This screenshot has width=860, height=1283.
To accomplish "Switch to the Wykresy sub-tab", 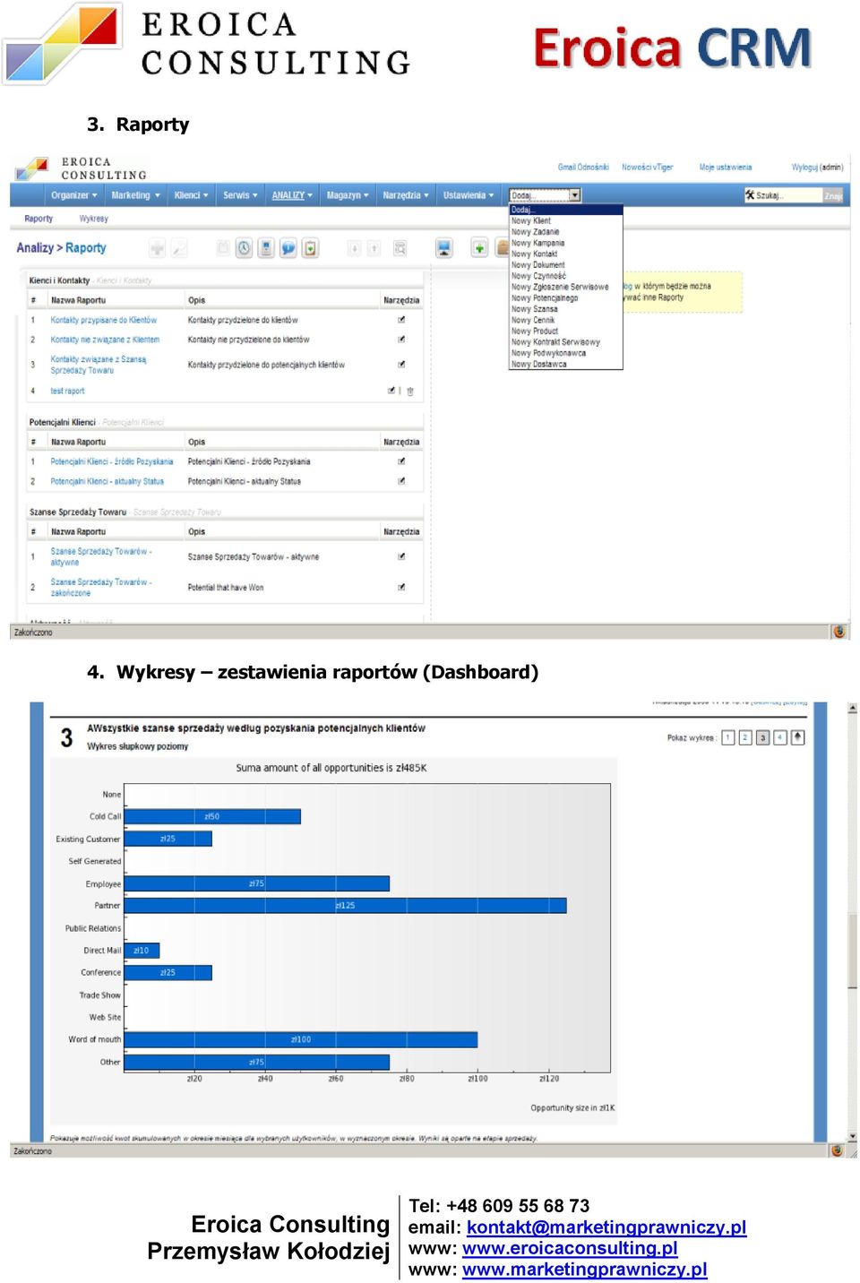I will (93, 219).
